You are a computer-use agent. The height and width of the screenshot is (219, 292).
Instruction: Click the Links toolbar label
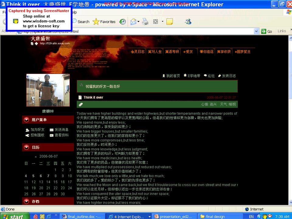pyautogui.click(x=282, y=31)
